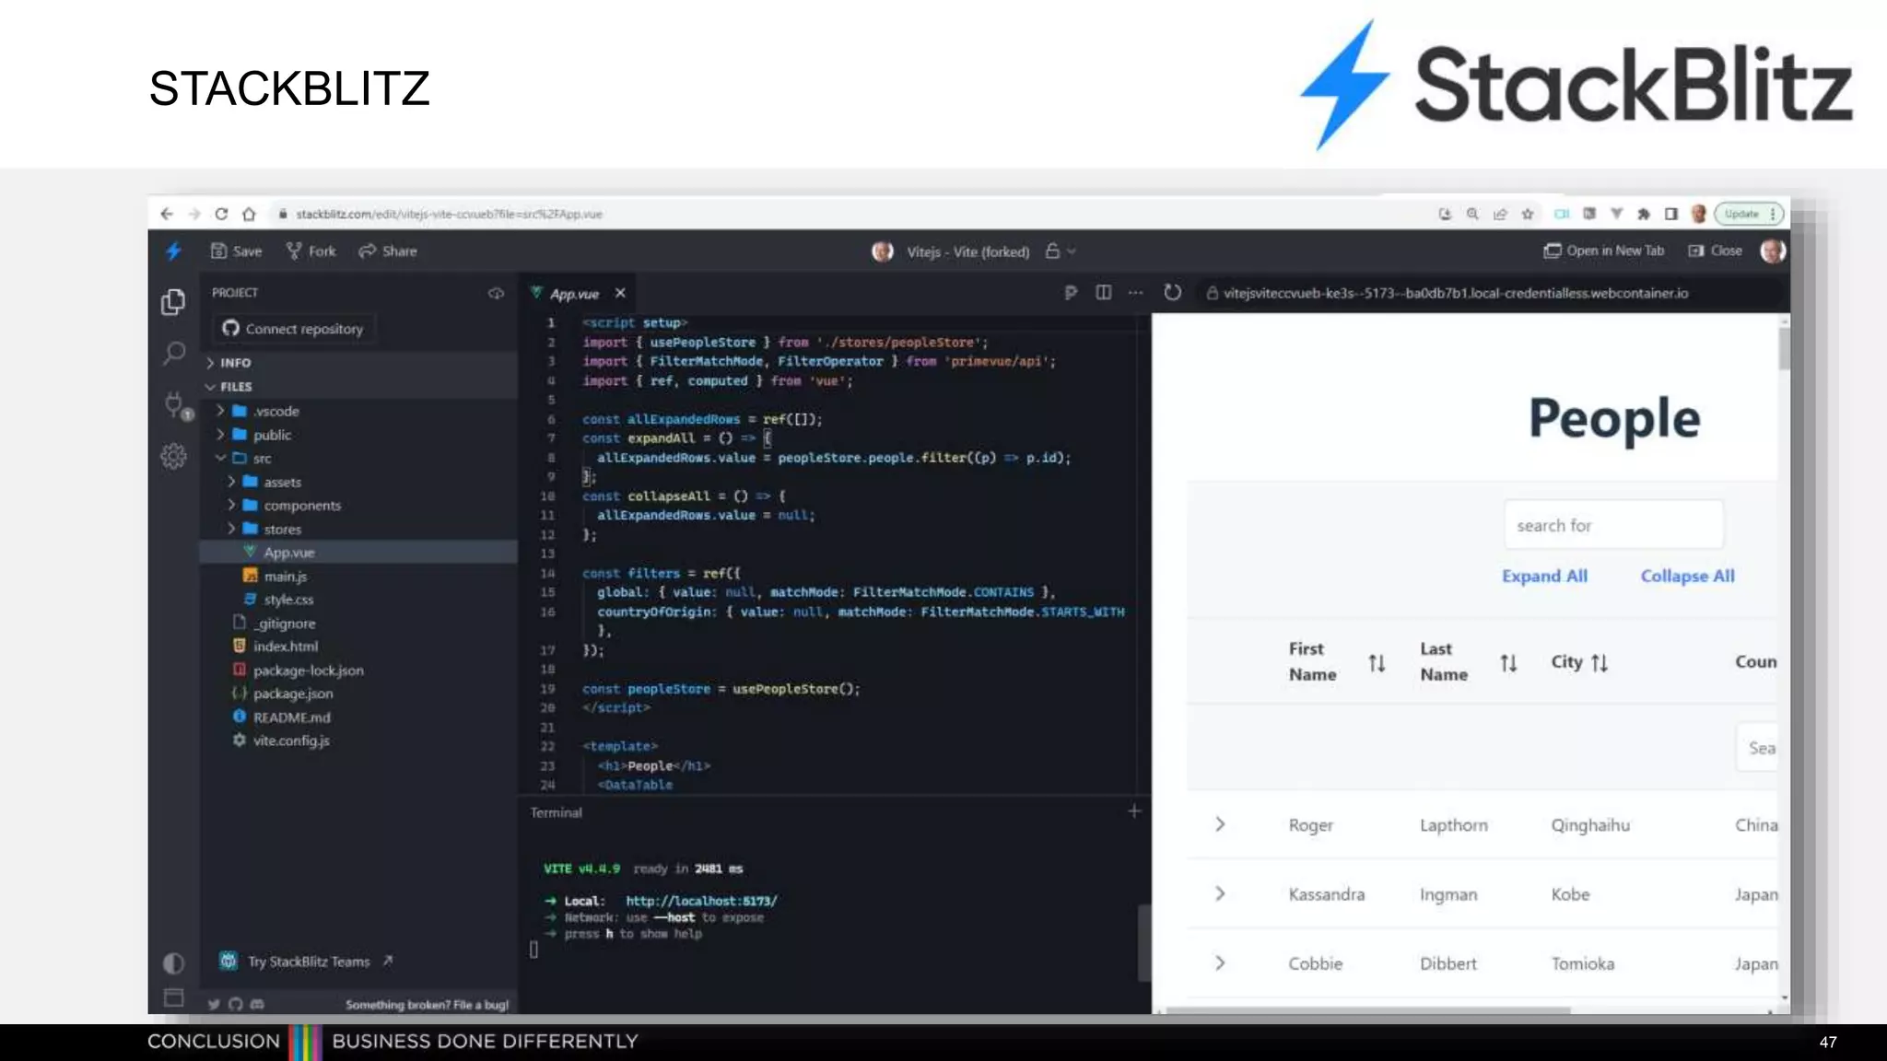Click the split editor icon
This screenshot has height=1061, width=1887.
[1103, 293]
